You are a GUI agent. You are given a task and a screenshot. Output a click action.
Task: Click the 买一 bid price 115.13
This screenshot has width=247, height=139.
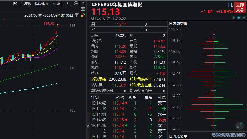pos(120,30)
